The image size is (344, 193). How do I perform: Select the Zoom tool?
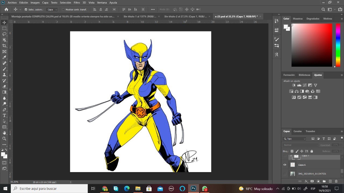[4, 139]
